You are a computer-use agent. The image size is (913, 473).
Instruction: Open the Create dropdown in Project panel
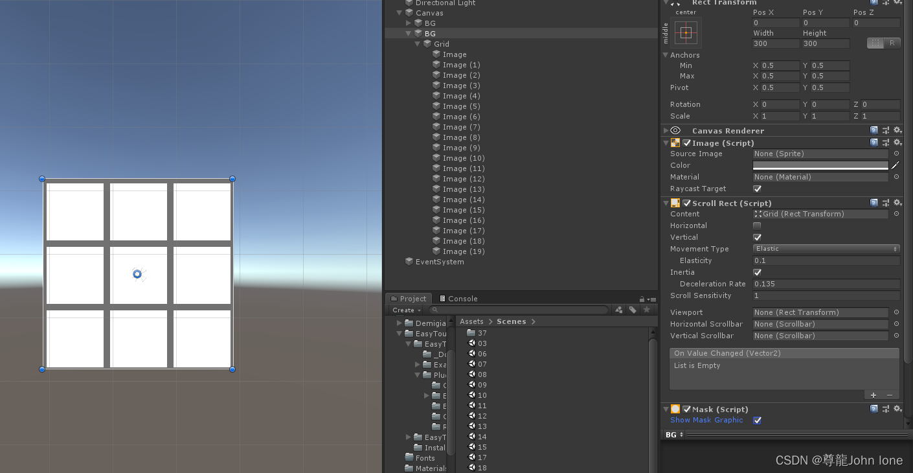(x=407, y=310)
